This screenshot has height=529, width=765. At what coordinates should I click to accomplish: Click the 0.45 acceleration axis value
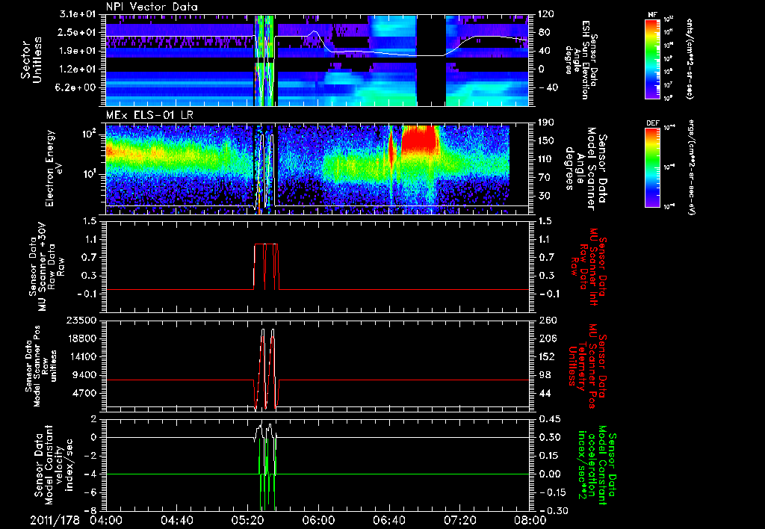(549, 419)
